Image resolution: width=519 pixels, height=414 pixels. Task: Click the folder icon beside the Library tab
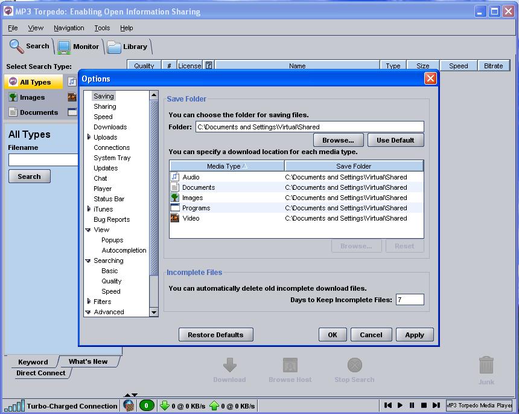(114, 47)
